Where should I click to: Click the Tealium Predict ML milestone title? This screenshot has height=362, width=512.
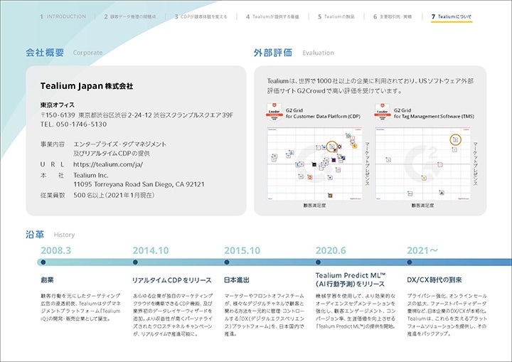[x=351, y=280]
